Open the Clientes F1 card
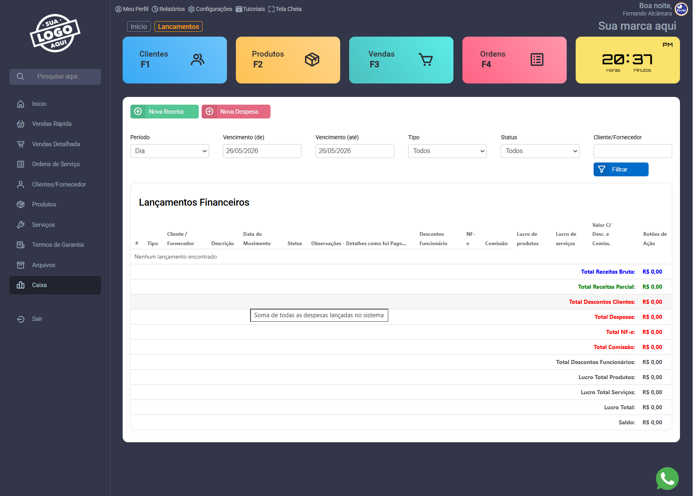 click(x=175, y=60)
